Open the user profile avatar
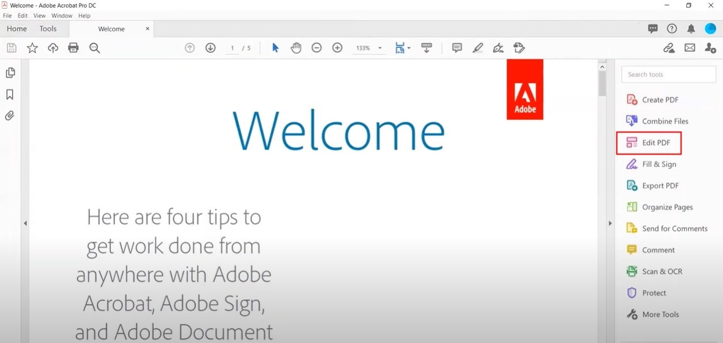 coord(710,28)
